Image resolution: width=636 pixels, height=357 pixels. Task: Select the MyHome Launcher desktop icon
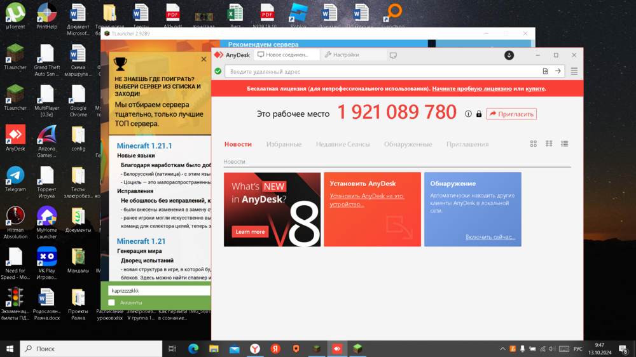click(46, 222)
